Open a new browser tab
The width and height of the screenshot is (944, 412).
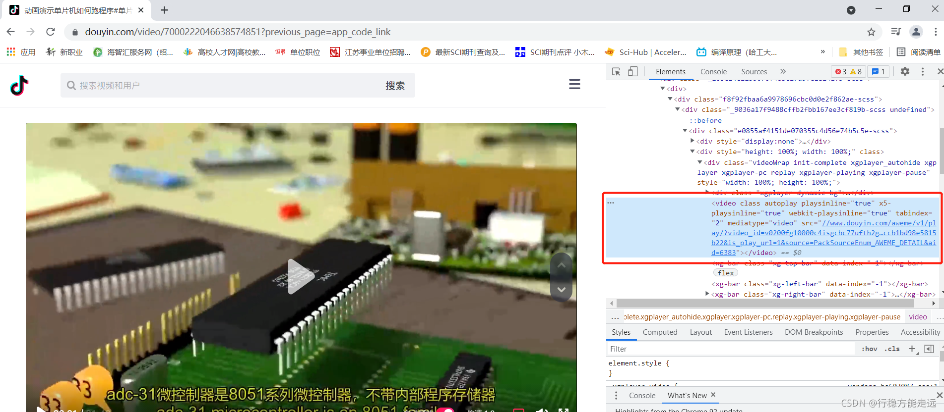click(x=164, y=10)
